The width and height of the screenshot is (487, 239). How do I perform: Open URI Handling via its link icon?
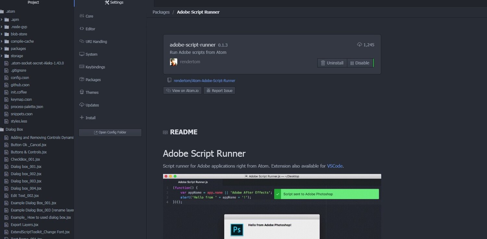click(x=82, y=41)
